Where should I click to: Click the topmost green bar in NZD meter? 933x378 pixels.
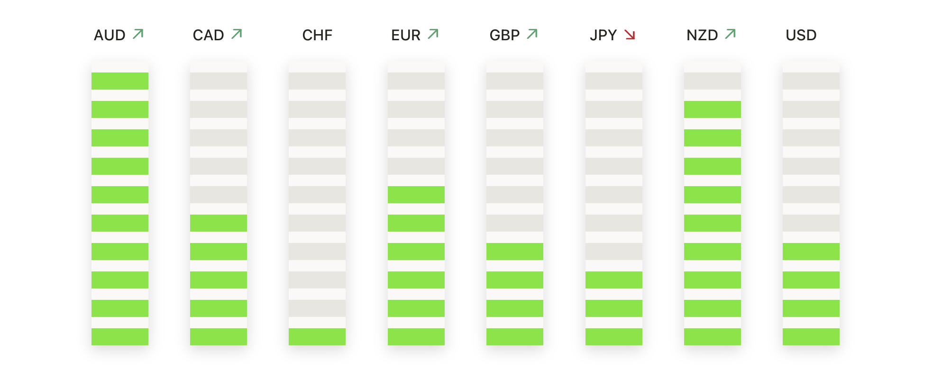click(713, 109)
